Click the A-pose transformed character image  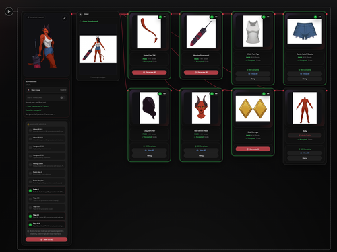98,49
